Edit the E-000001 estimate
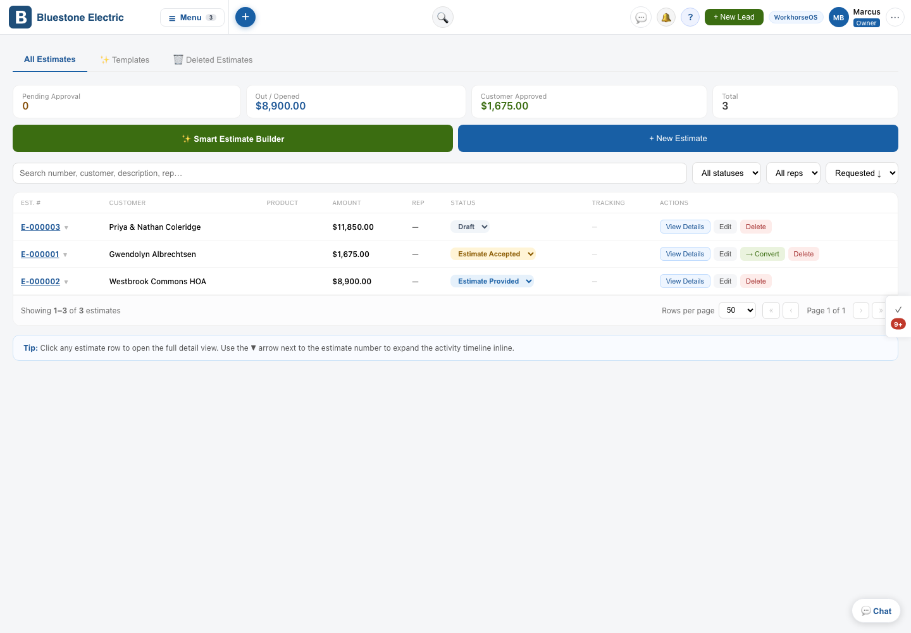Screen dimensions: 911x633 pos(725,254)
